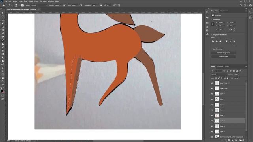
Task: Click the background color swatch
Action: click(3, 92)
